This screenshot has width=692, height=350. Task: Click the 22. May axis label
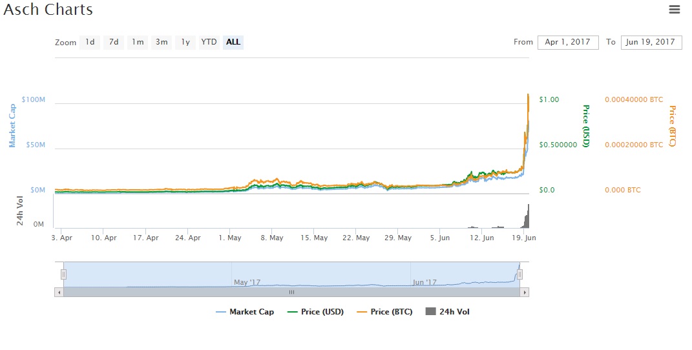coord(356,238)
